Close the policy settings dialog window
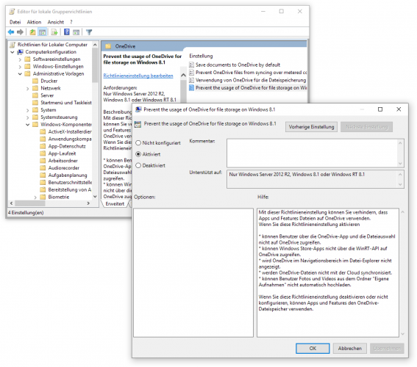 [x=399, y=109]
